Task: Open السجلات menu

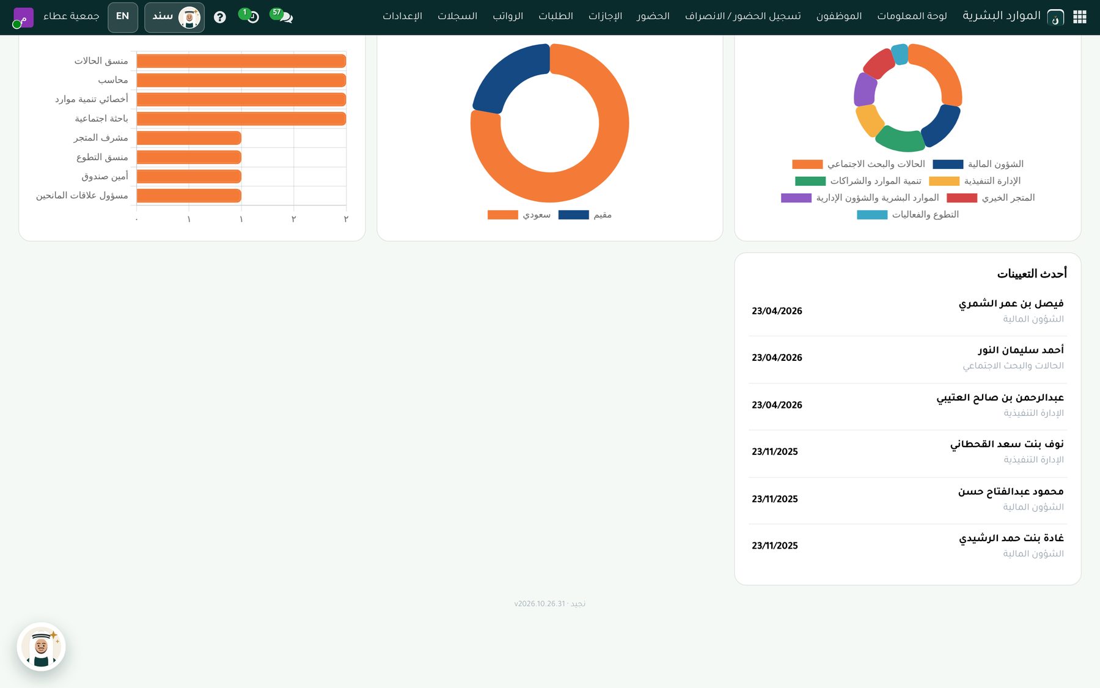Action: (x=457, y=16)
